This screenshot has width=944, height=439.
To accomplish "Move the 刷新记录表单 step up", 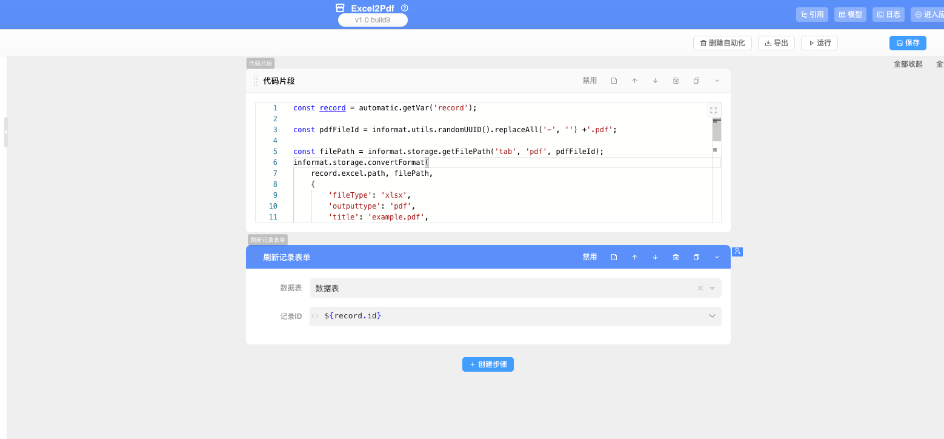I will (634, 257).
